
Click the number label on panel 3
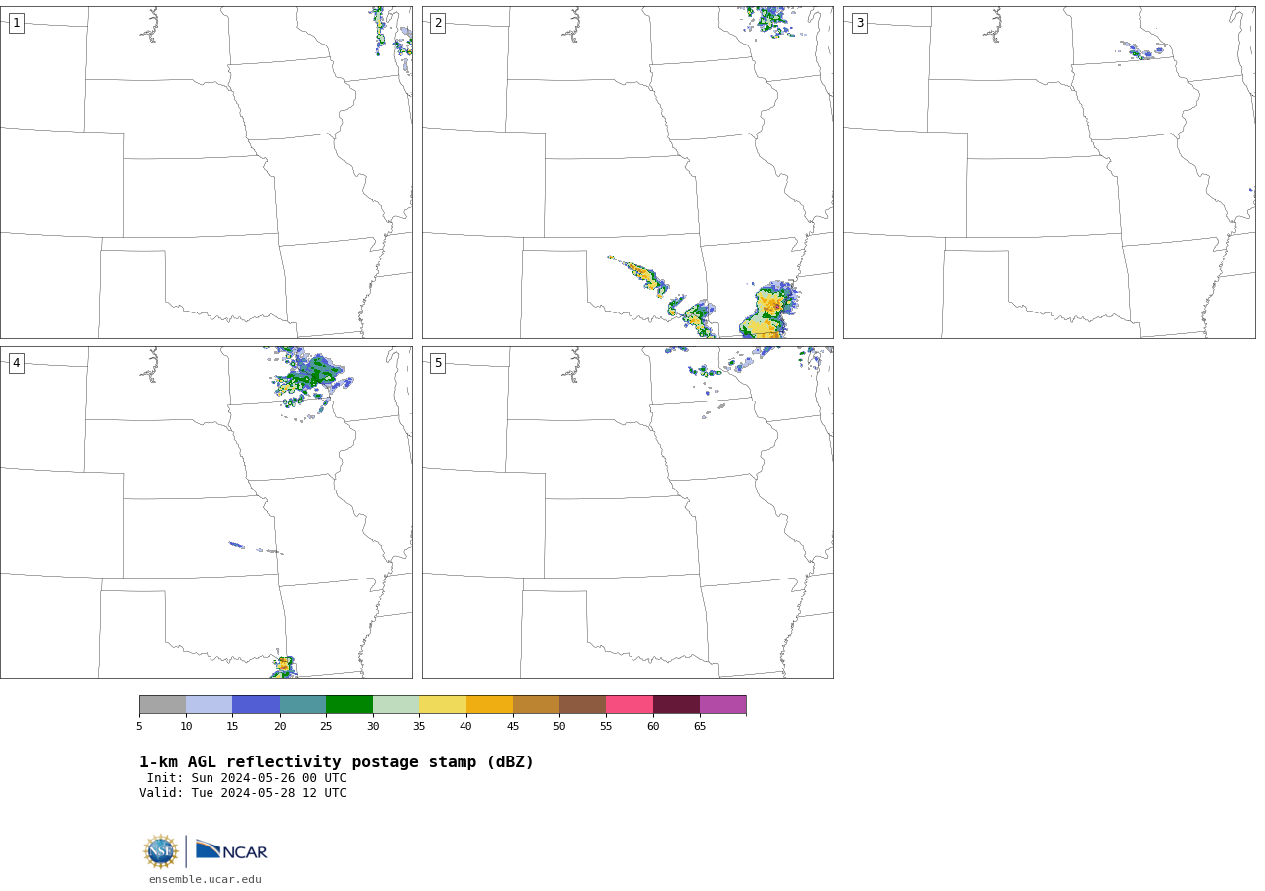pyautogui.click(x=859, y=23)
